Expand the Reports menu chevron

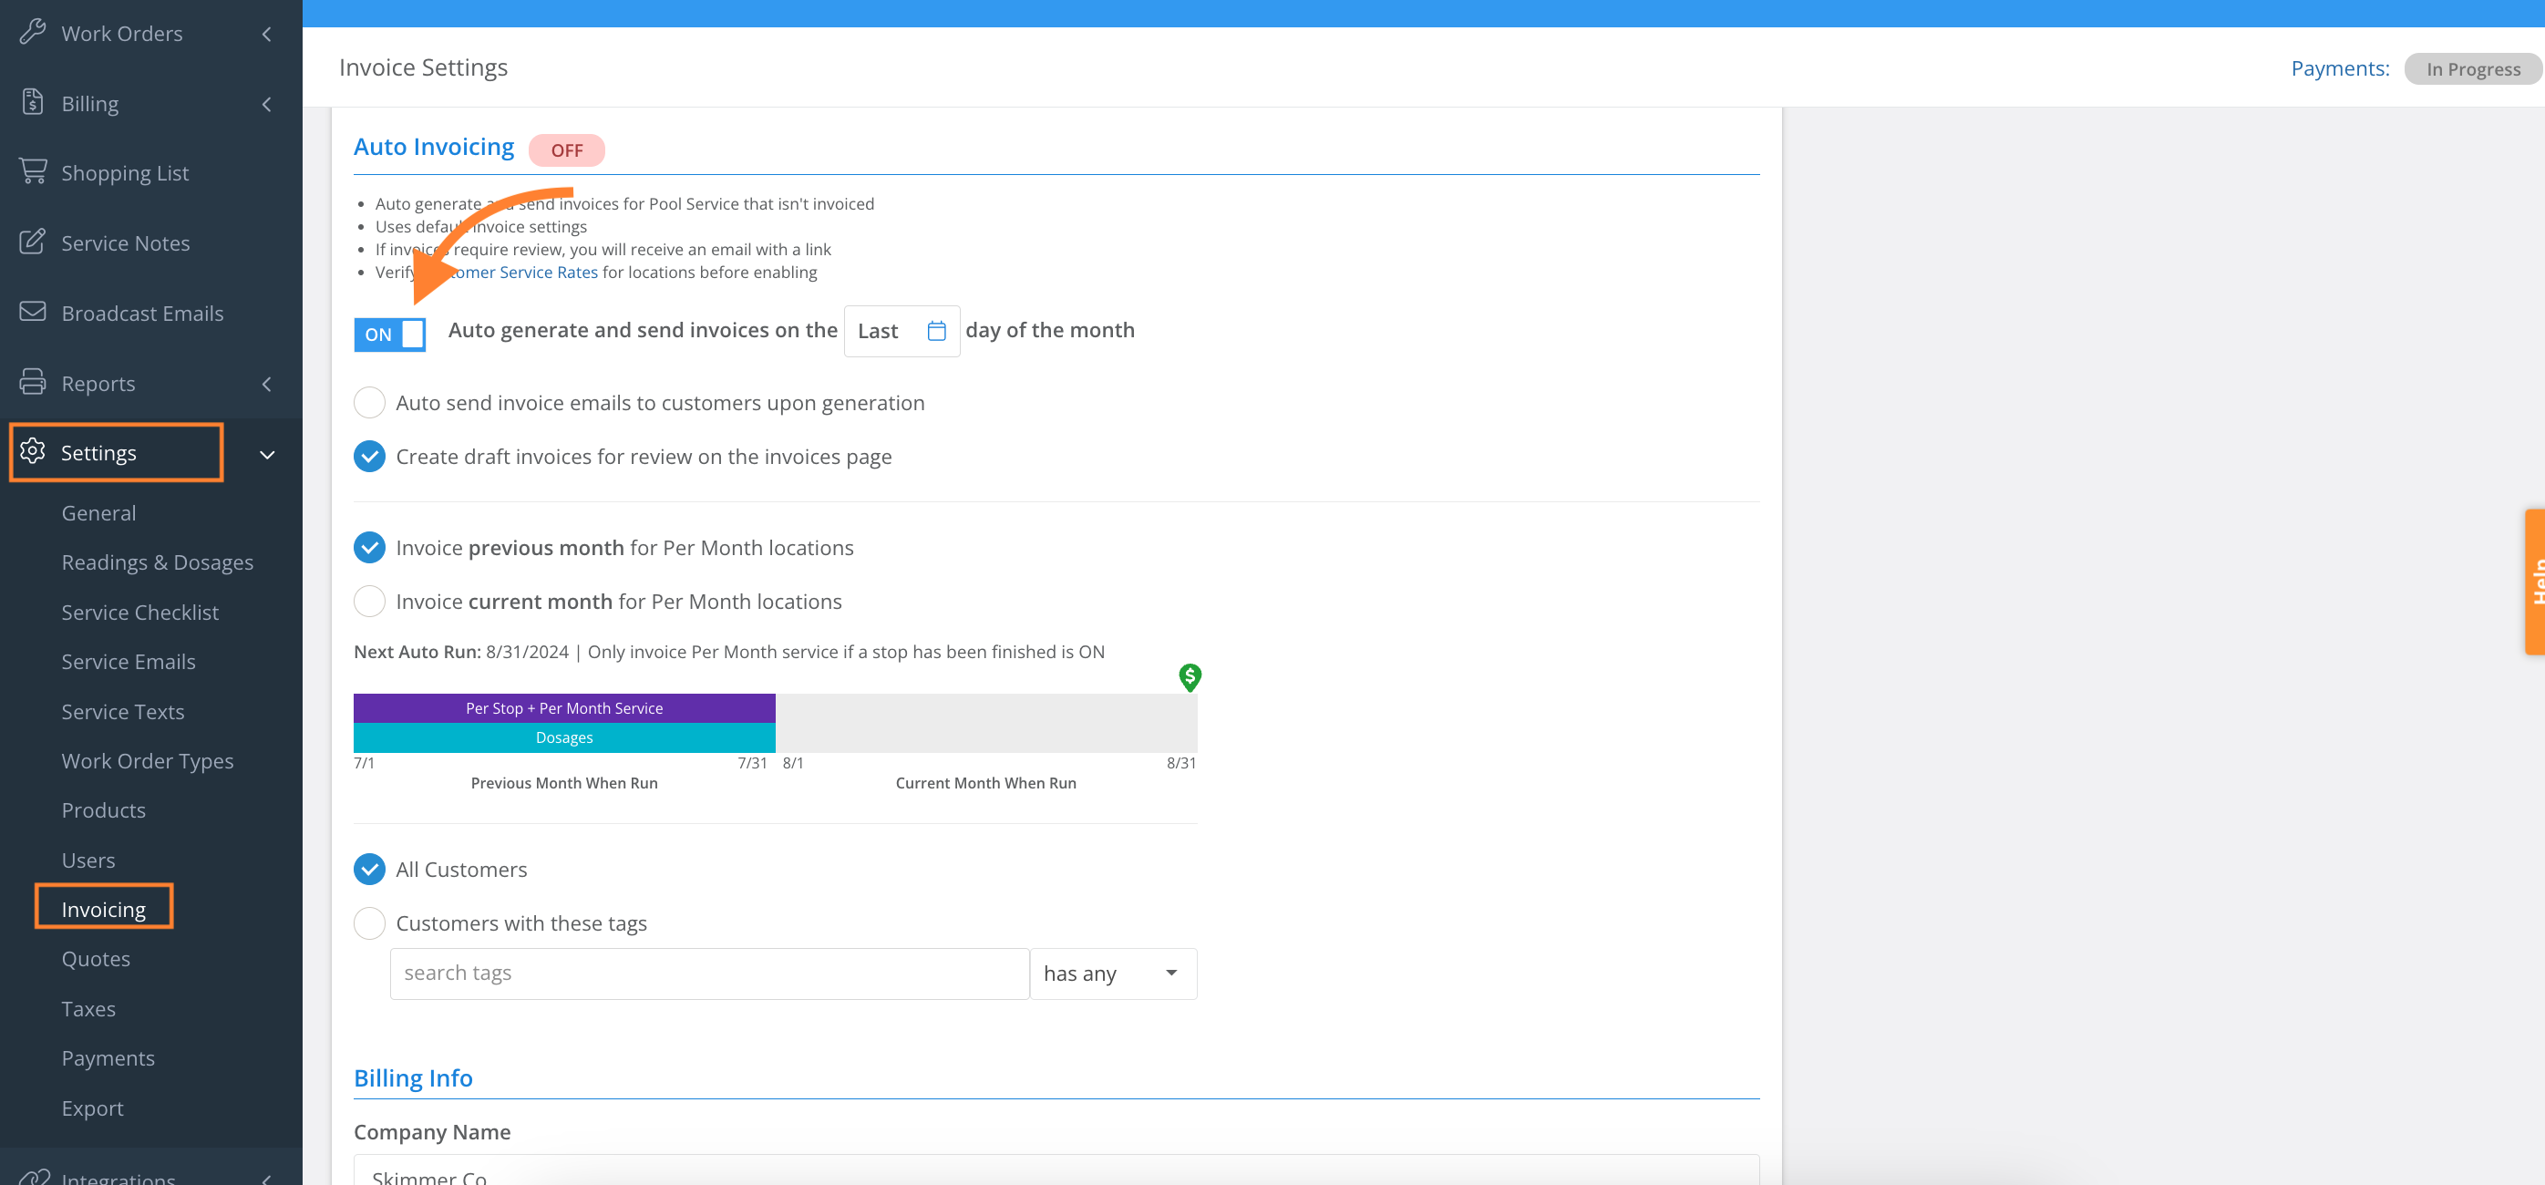267,384
